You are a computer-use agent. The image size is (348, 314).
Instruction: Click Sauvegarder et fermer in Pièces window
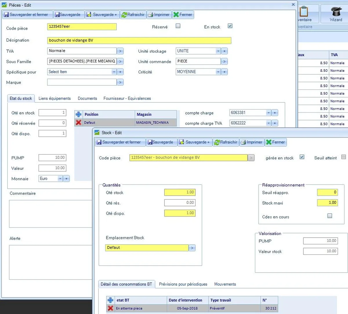click(27, 14)
